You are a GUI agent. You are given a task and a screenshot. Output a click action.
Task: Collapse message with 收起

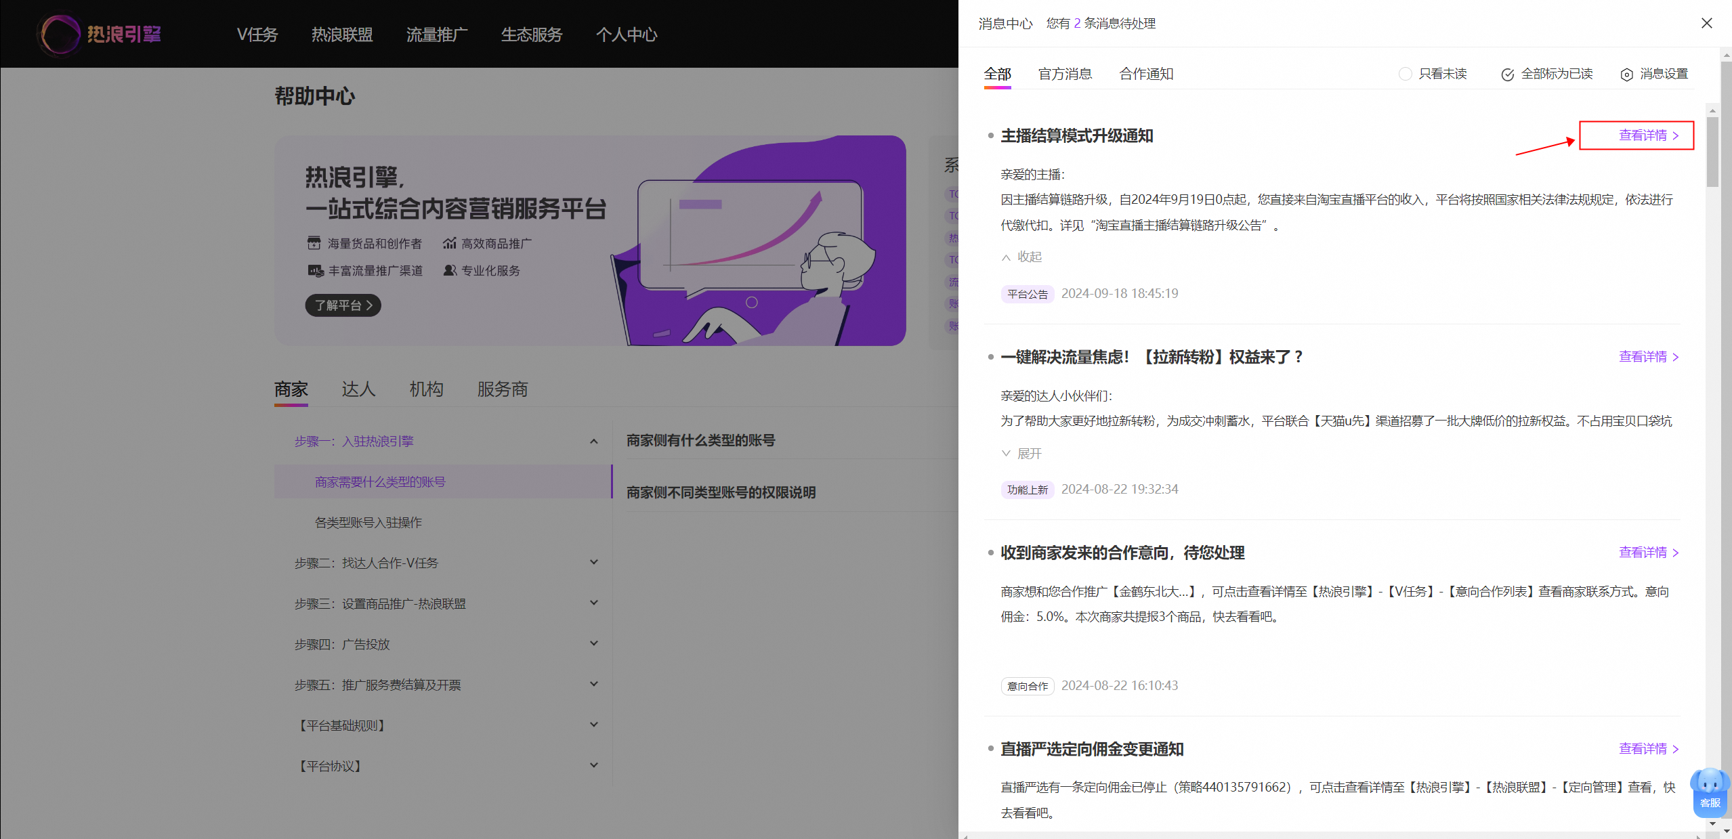click(x=1021, y=257)
